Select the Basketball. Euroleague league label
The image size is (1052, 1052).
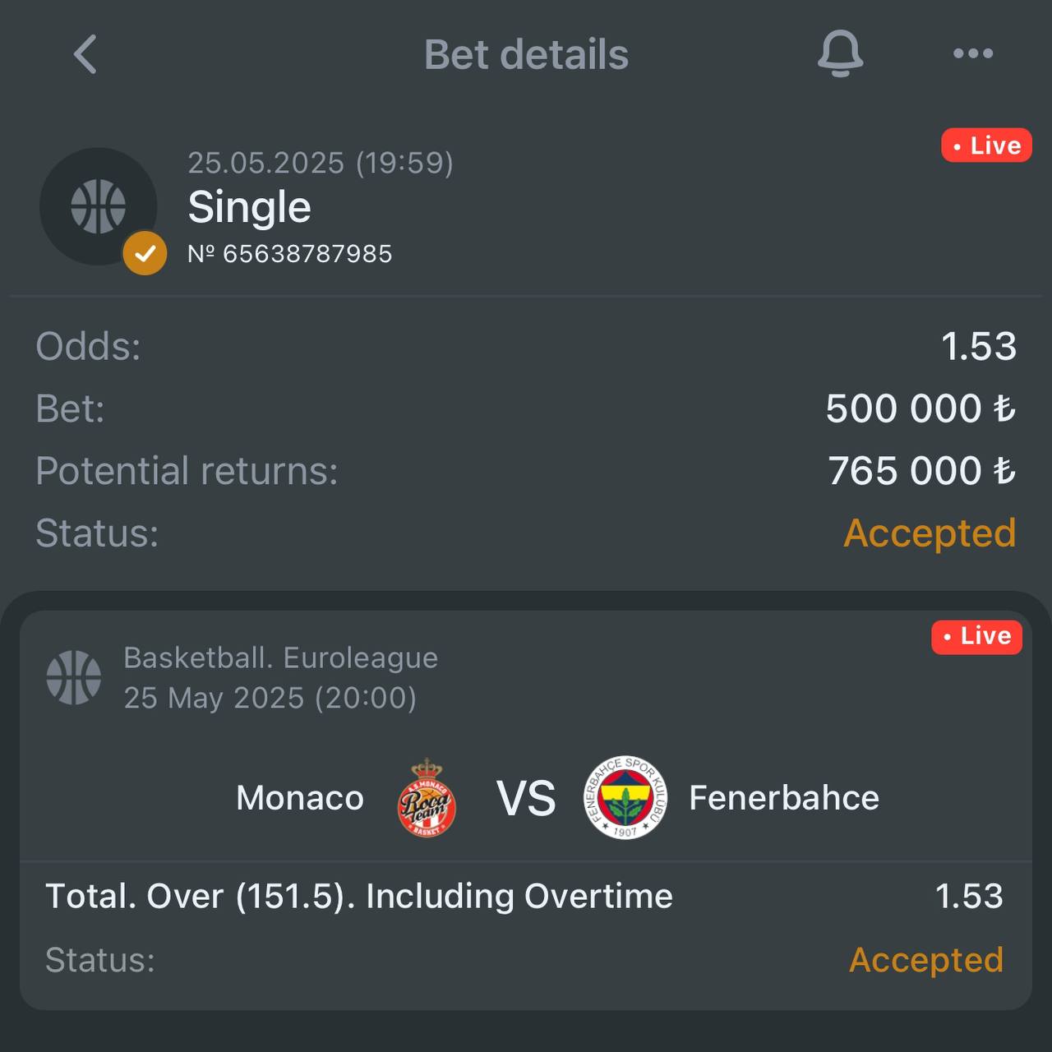[x=281, y=657]
